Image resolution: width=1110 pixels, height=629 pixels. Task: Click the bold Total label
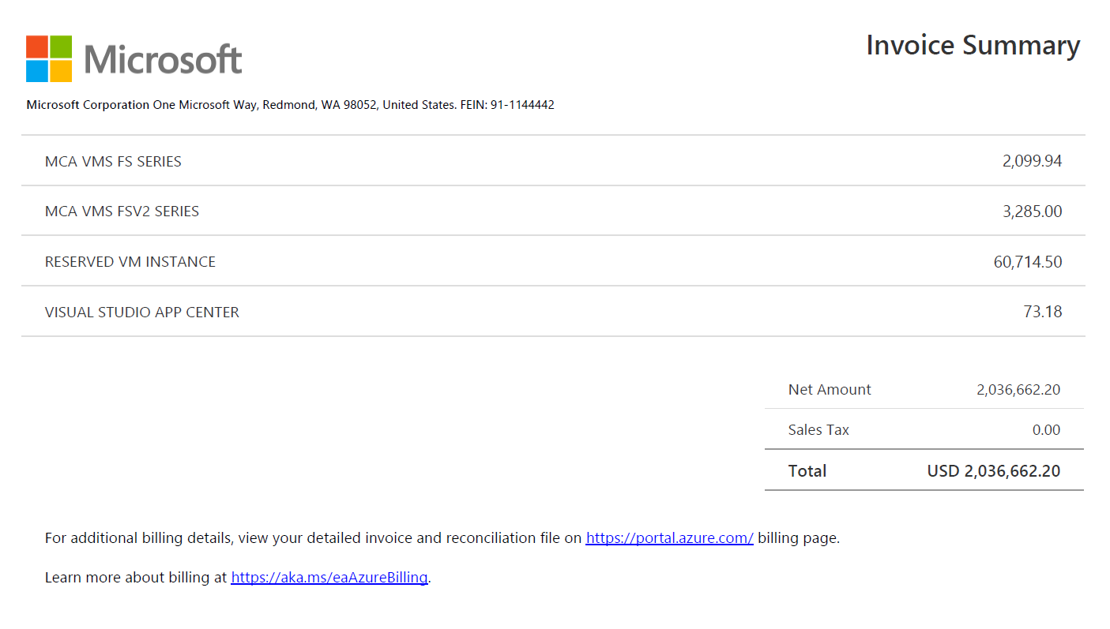[x=807, y=471]
